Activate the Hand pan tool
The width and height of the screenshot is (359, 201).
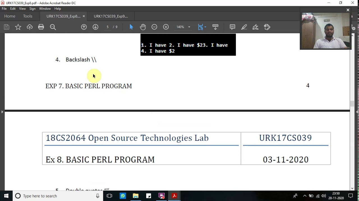(143, 27)
